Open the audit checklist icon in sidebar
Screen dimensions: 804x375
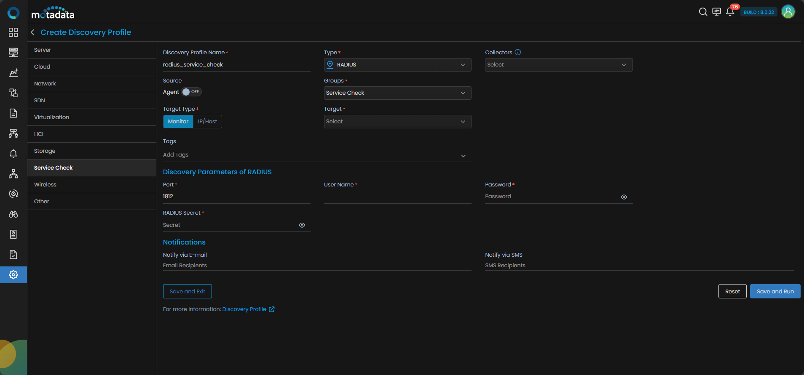[13, 255]
